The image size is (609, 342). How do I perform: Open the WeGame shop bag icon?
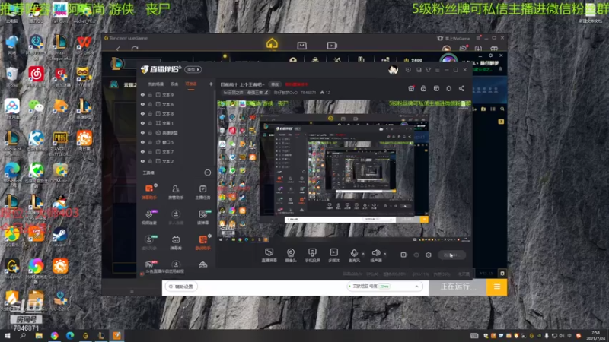[x=301, y=46]
